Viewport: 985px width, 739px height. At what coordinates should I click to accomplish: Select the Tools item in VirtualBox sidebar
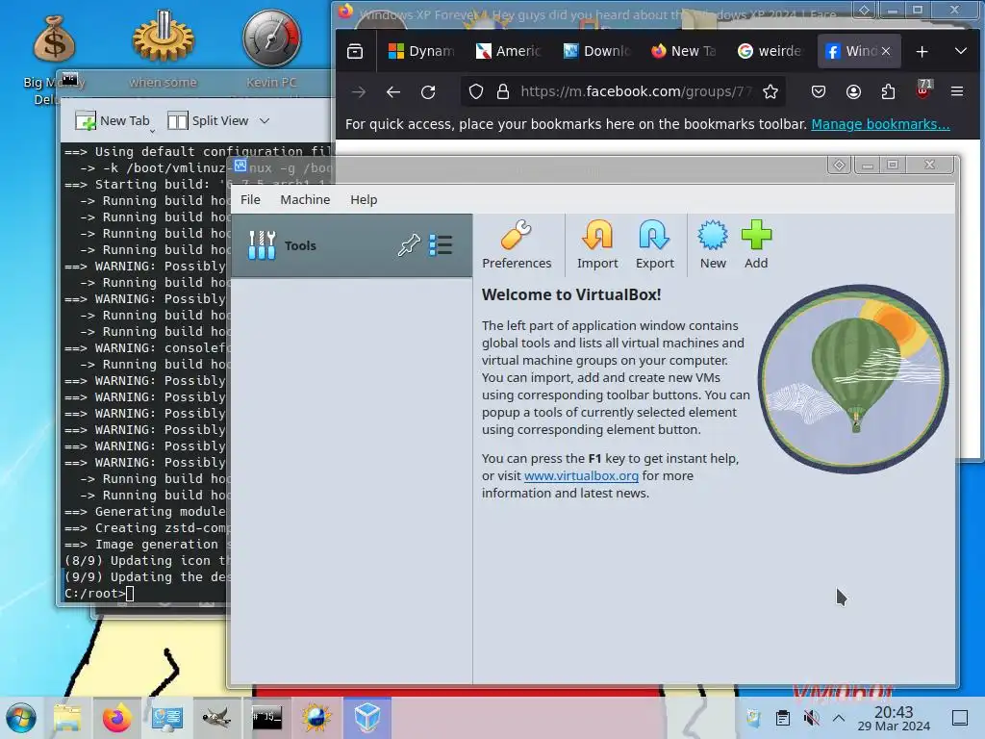(352, 245)
